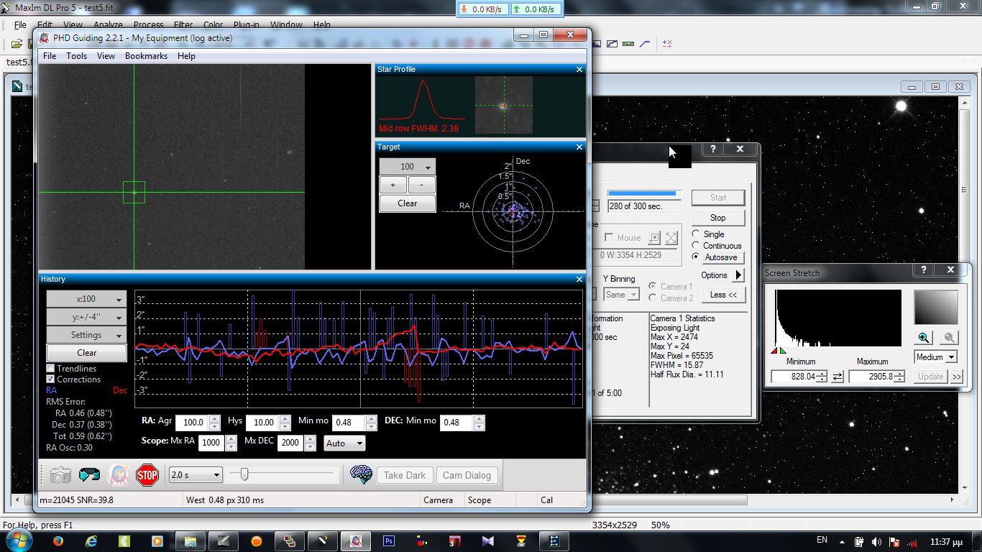Open the Medium stretch mode dropdown

click(936, 357)
